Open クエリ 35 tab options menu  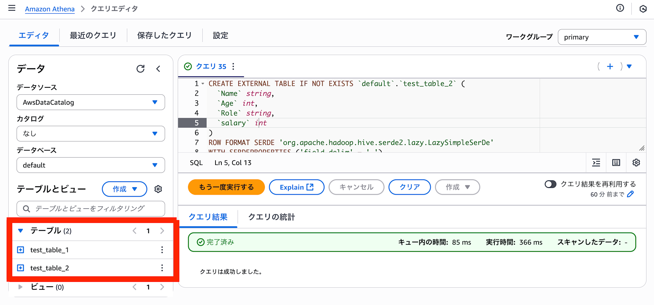tap(233, 67)
